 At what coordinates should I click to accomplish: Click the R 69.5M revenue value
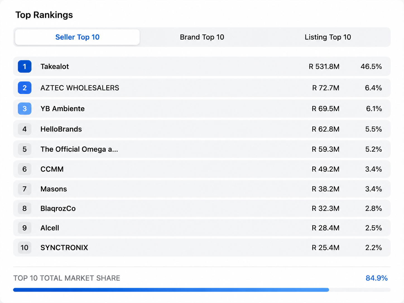pos(326,109)
